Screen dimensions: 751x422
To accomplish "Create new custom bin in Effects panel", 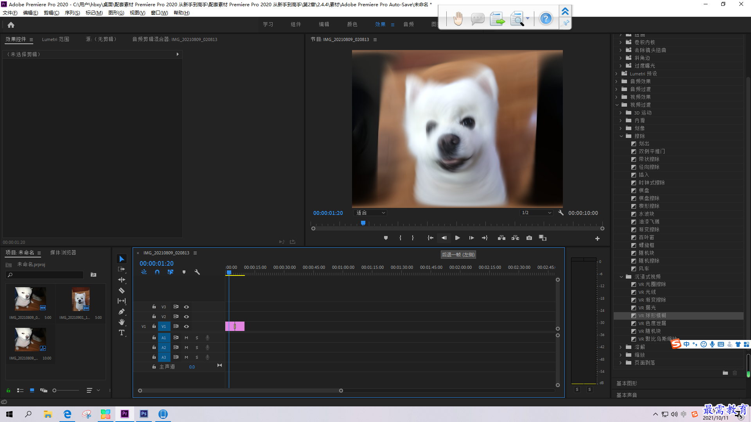I will pos(725,373).
